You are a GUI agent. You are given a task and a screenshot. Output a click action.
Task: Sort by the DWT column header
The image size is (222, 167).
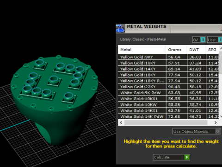pos(197,50)
